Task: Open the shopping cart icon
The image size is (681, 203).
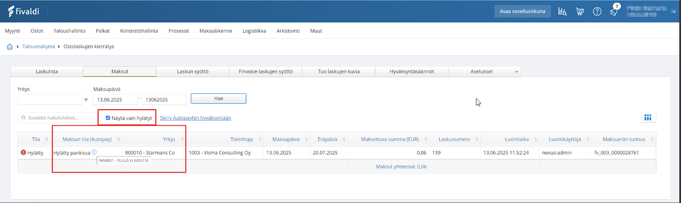Action: coord(580,11)
